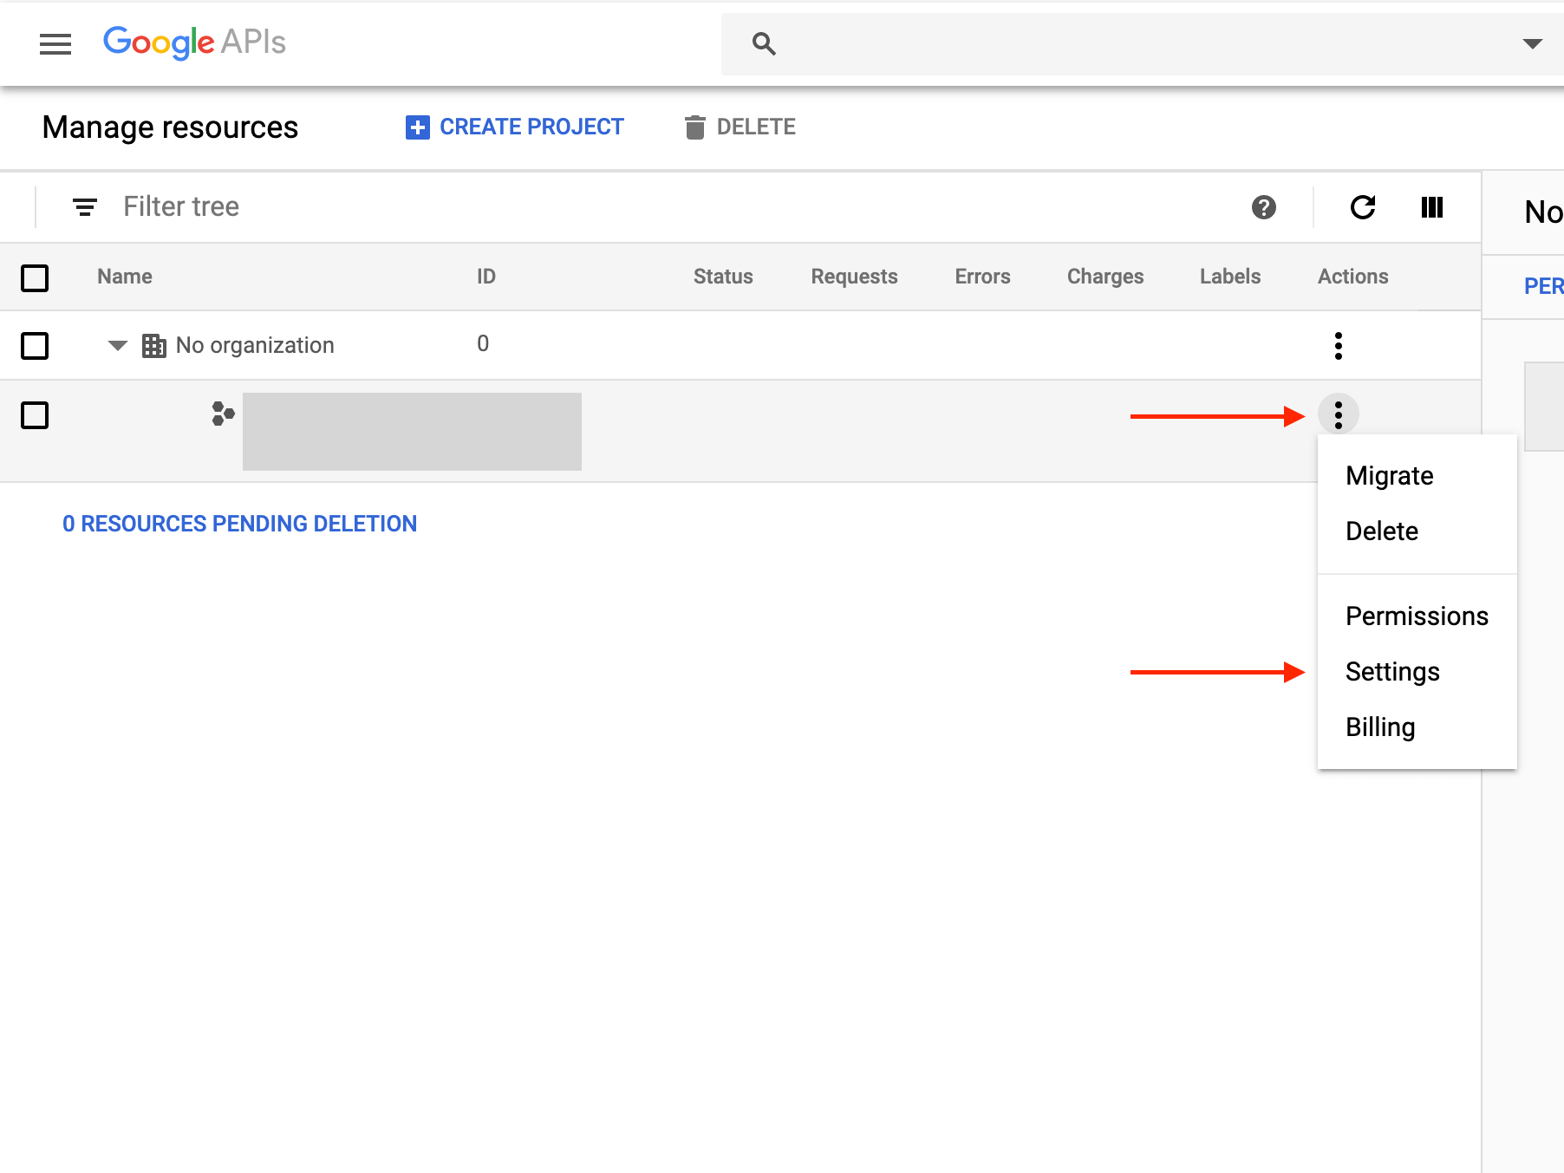Click the filter list icon

point(84,207)
